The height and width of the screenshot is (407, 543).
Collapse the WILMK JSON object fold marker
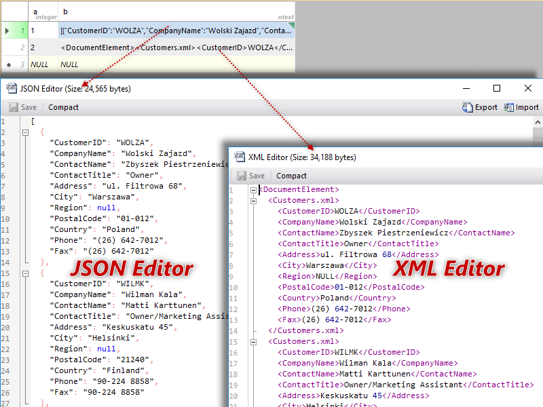click(25, 273)
